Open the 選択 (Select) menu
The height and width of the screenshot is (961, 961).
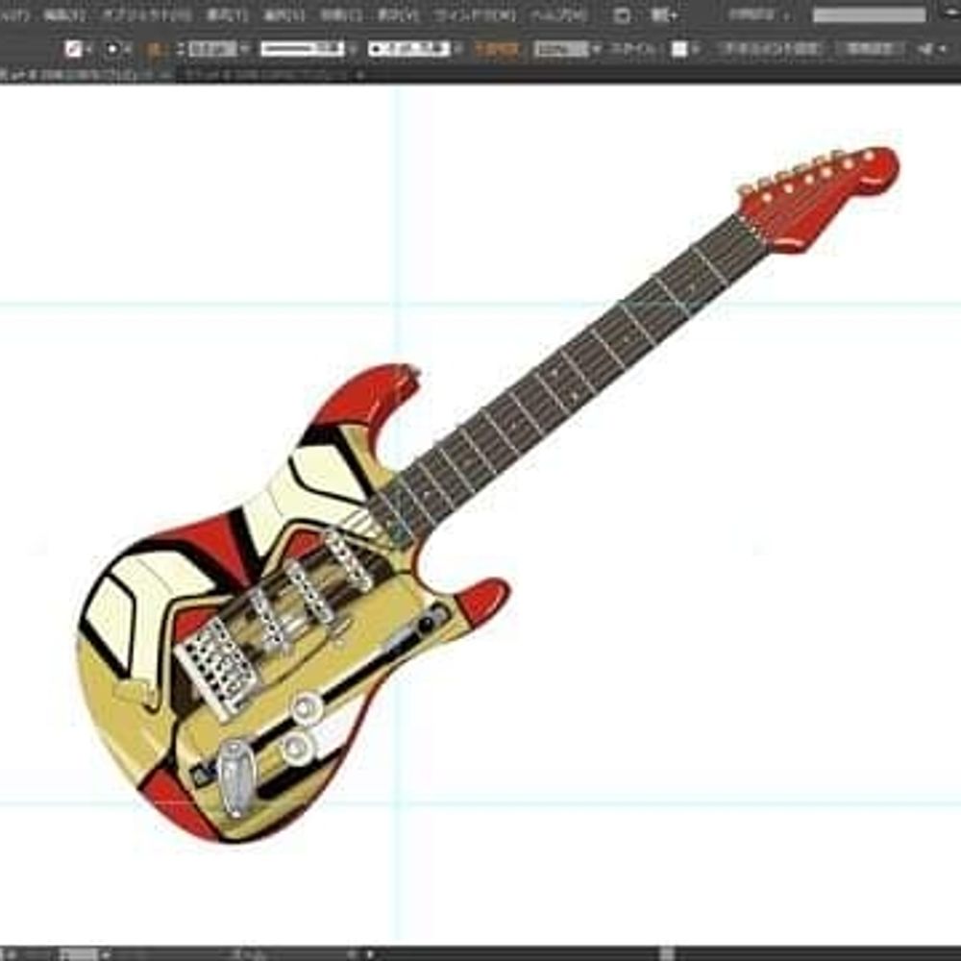pos(283,14)
